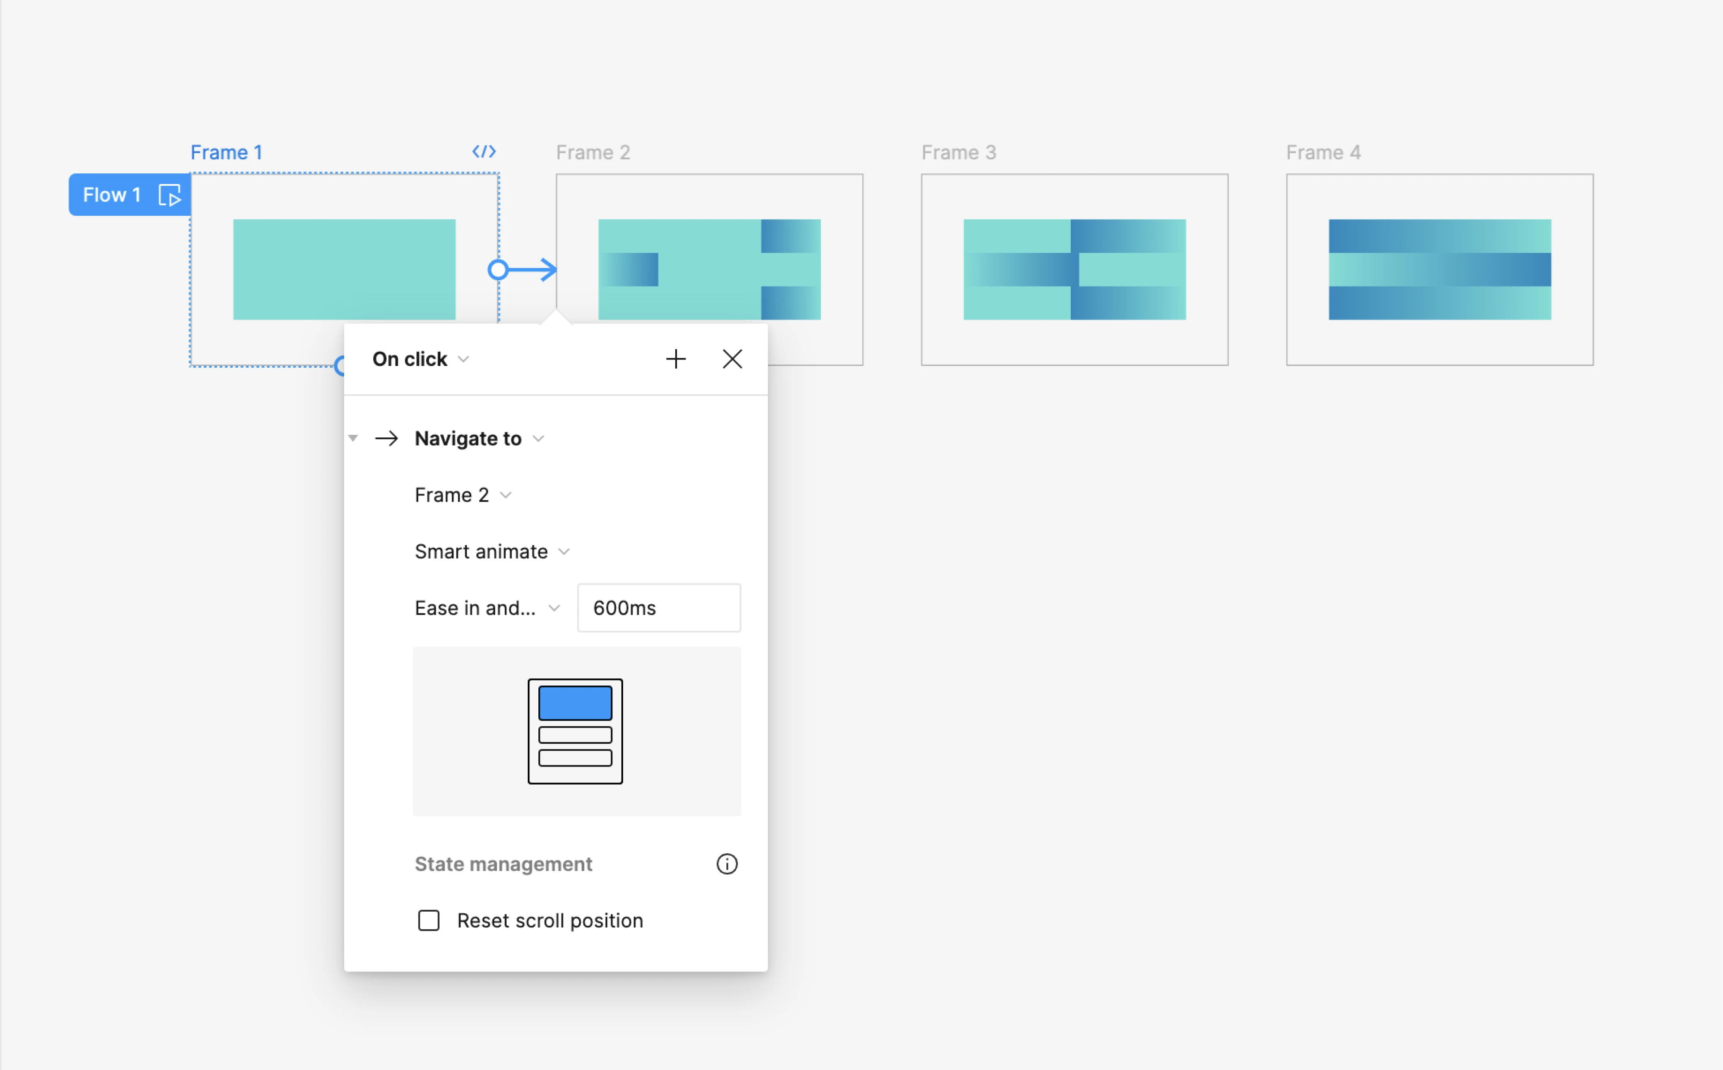Viewport: 1723px width, 1070px height.
Task: Open the On click trigger dropdown
Action: (420, 359)
